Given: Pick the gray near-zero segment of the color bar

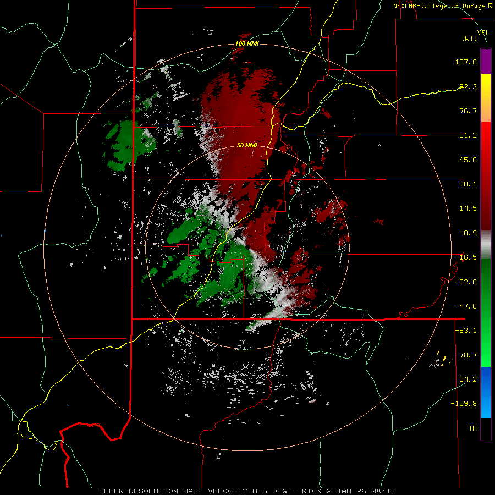Looking at the screenshot, I should [486, 245].
